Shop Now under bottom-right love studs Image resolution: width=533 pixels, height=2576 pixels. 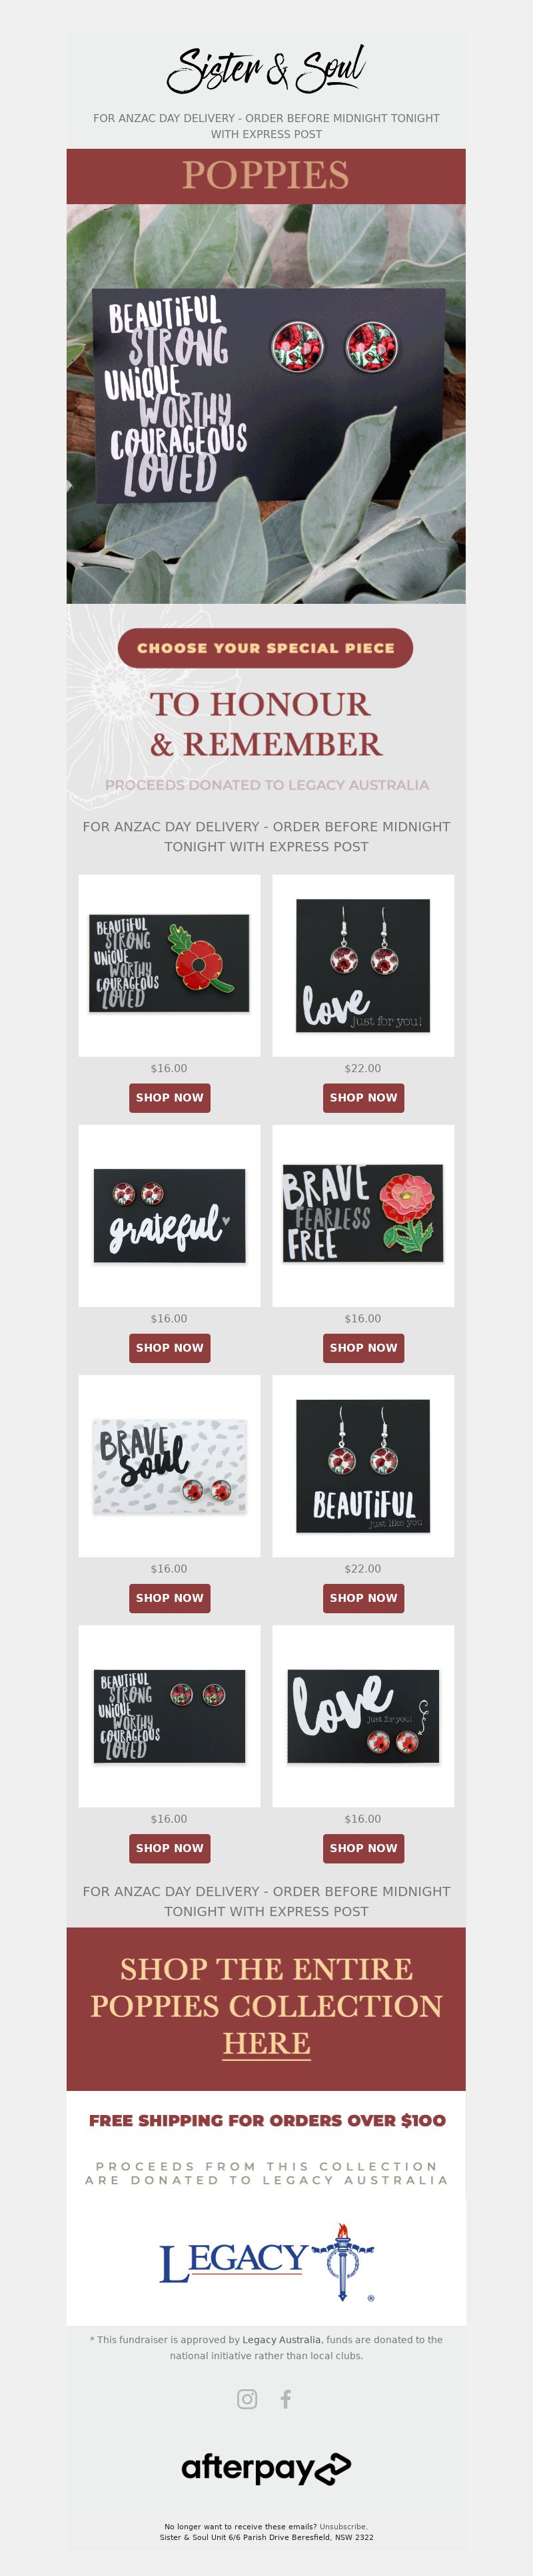point(363,1848)
